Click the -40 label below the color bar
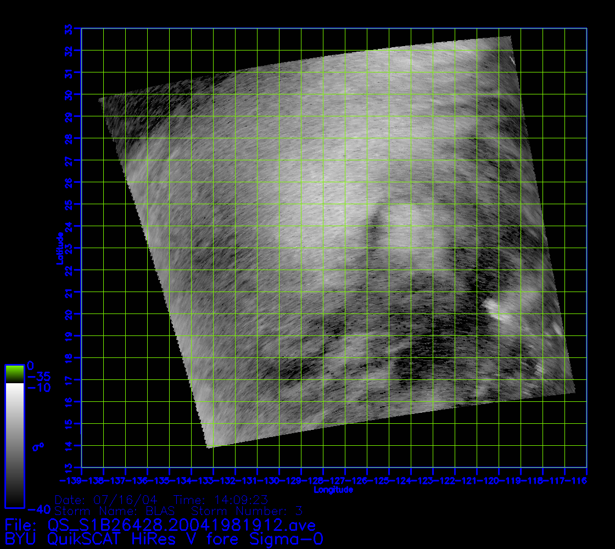 (40, 508)
